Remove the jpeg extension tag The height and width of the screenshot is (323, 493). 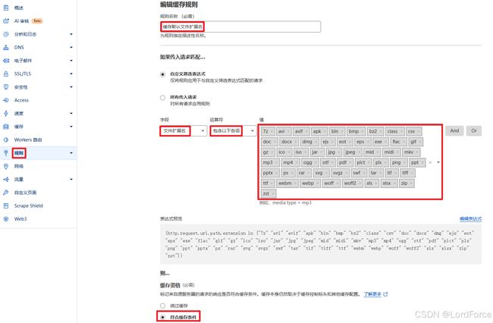tap(359, 152)
